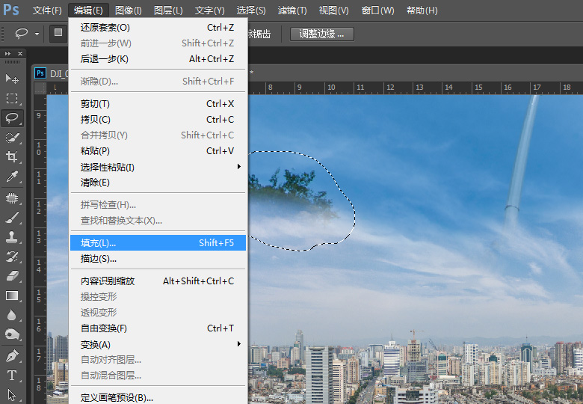Choose 清除(E) menu entry
This screenshot has width=583, height=404.
pyautogui.click(x=158, y=183)
